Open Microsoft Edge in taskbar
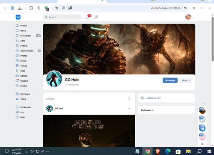The width and height of the screenshot is (214, 155). [x=168, y=151]
